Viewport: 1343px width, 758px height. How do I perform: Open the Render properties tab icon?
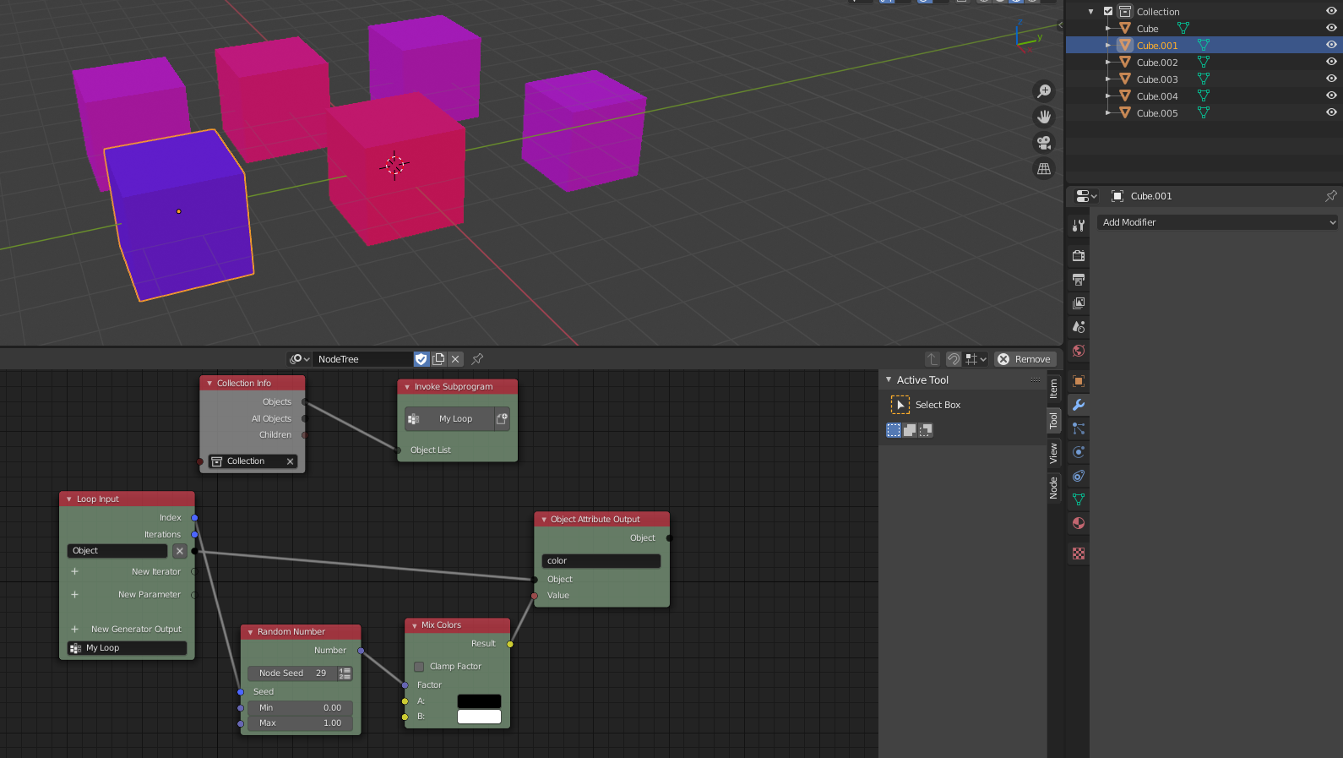coord(1079,255)
